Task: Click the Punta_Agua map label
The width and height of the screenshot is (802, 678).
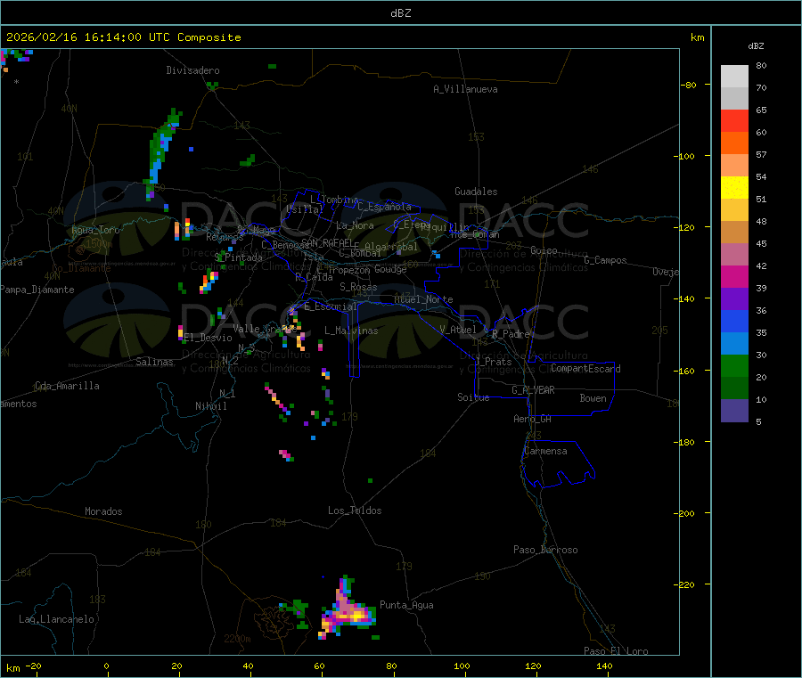Action: point(406,605)
